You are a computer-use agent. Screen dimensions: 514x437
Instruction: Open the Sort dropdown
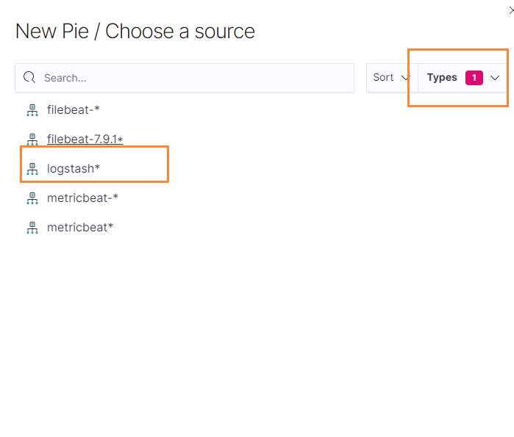391,78
